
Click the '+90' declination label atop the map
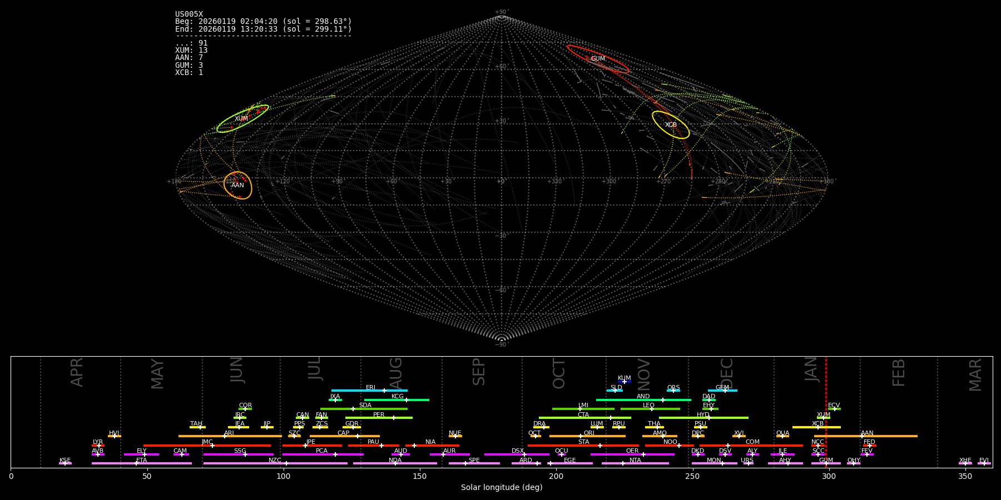pos(501,12)
